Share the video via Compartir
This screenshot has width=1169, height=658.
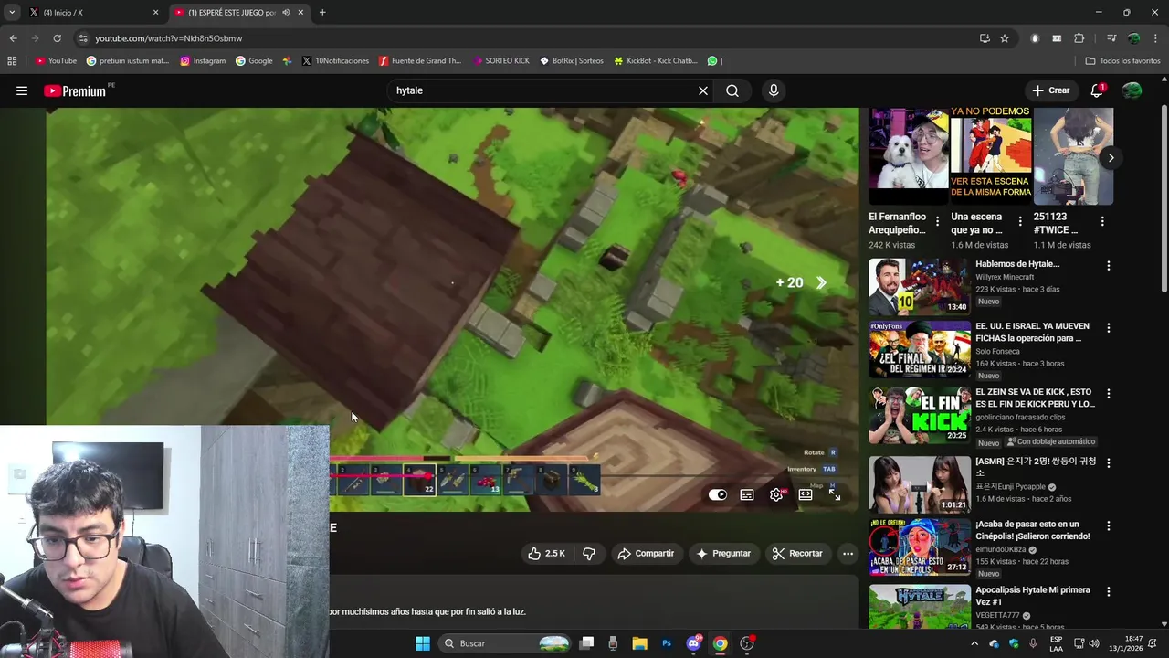click(x=646, y=554)
